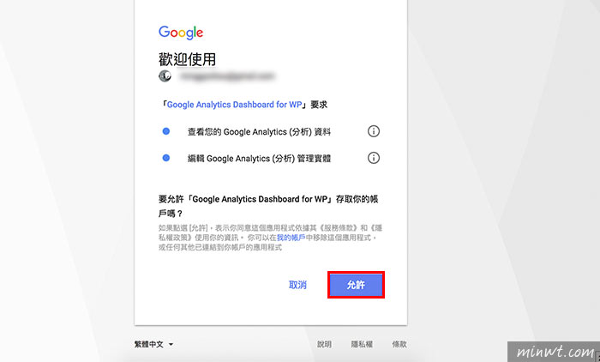This screenshot has height=362, width=600.
Task: Click the 查看您的 Google Analytics 資料 permission text
Action: [x=259, y=132]
